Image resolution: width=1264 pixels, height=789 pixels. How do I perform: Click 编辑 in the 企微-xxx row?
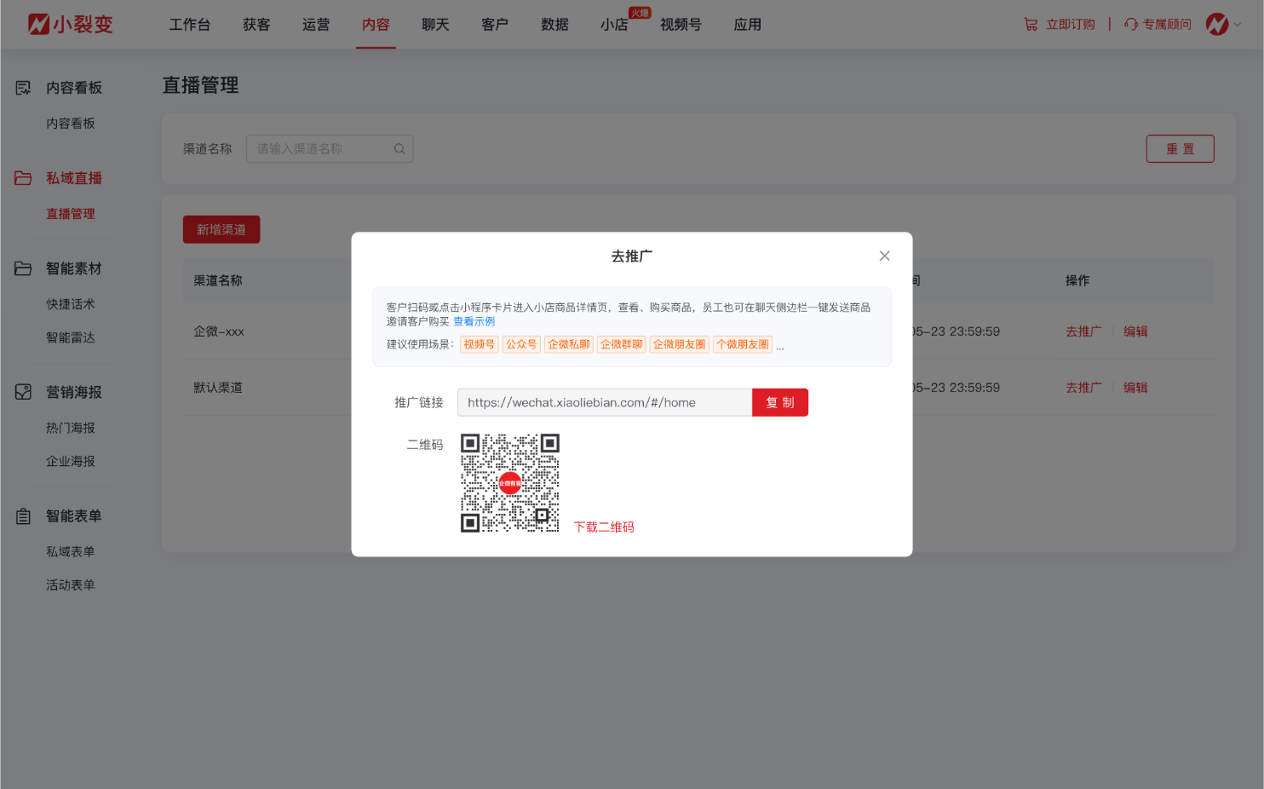point(1135,331)
